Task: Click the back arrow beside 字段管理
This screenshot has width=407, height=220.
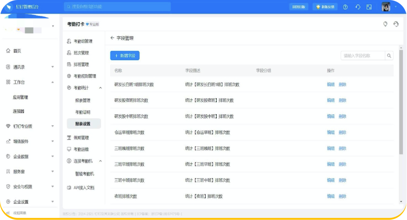Action: (112, 38)
